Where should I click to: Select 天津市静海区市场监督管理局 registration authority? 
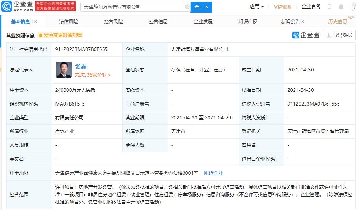[x=318, y=131]
